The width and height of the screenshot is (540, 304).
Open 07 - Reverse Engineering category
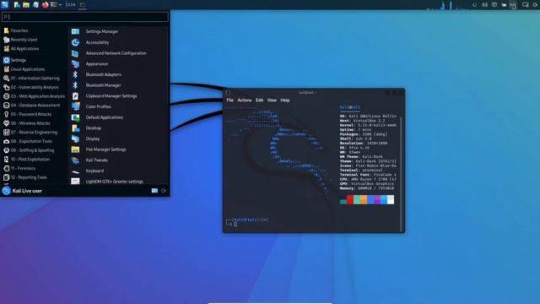(34, 132)
